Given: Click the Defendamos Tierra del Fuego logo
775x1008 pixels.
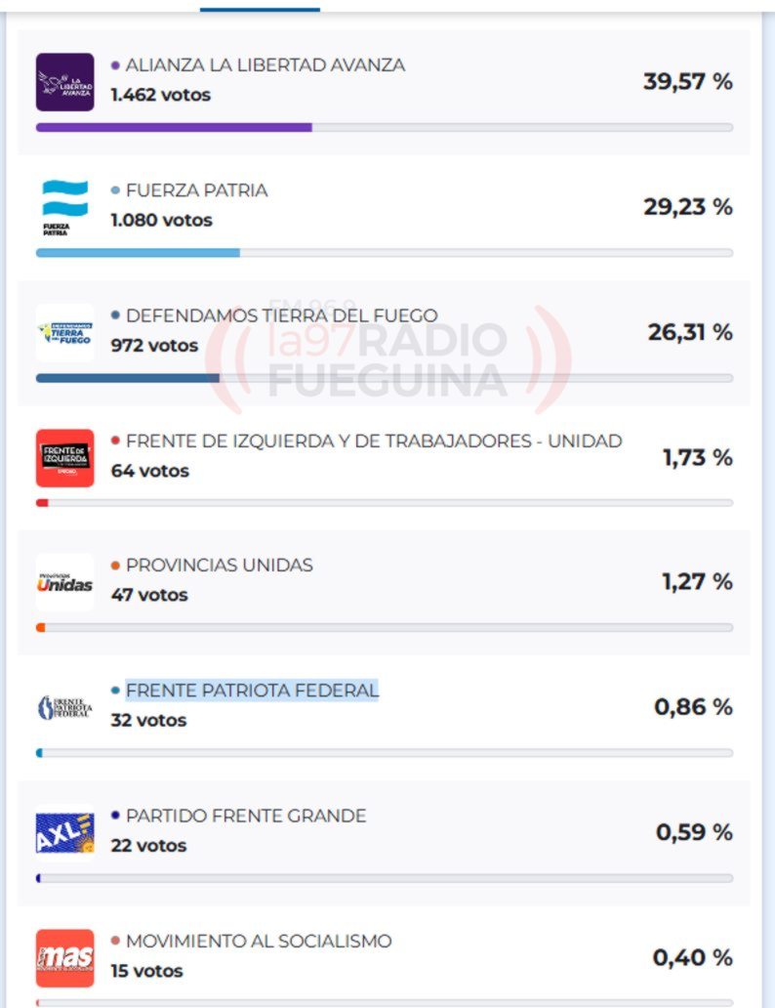Looking at the screenshot, I should coord(65,332).
